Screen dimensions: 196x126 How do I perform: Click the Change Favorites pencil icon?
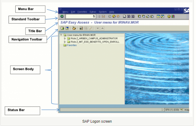click(x=91, y=28)
